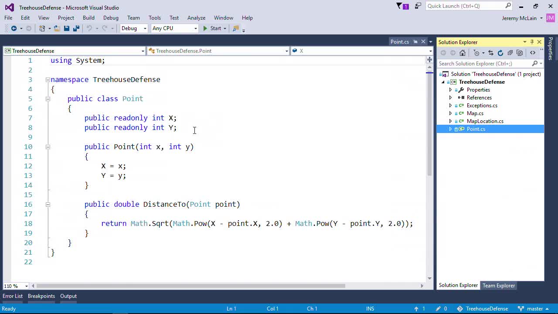558x314 pixels.
Task: View code with the View Code icon
Action: [x=532, y=53]
